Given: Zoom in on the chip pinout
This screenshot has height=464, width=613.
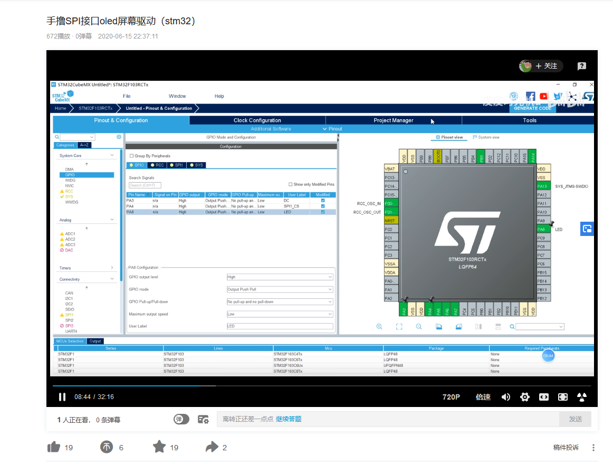Looking at the screenshot, I should pyautogui.click(x=379, y=326).
